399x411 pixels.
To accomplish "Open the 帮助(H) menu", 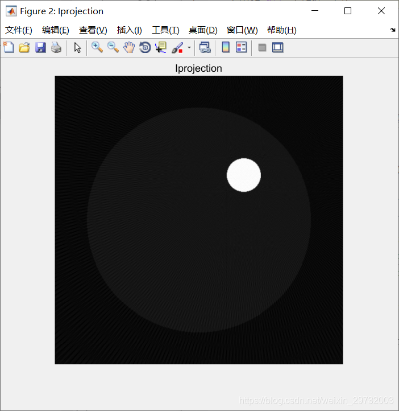I will coord(282,30).
